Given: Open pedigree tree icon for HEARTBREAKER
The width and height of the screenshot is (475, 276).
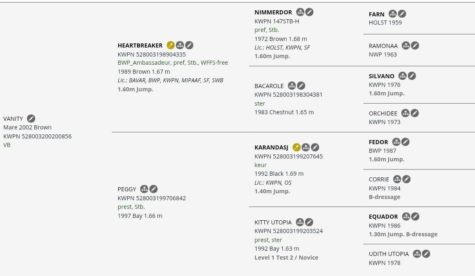Looking at the screenshot, I should [180, 45].
